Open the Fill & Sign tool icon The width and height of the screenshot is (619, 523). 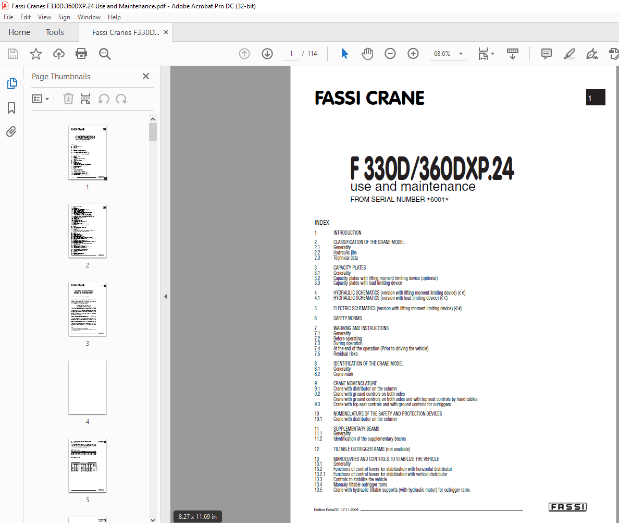pyautogui.click(x=592, y=54)
